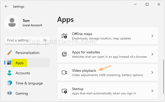Screen dimensions: 165x102
Task: Click the Gaming controller icon
Action: pyautogui.click(x=9, y=93)
